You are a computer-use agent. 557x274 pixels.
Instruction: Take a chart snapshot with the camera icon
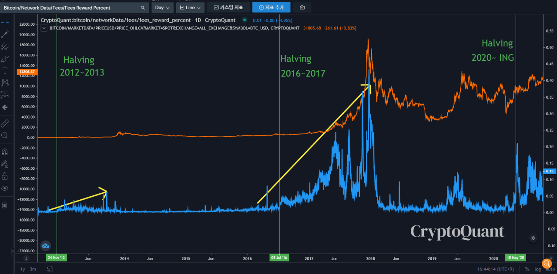coord(302,7)
